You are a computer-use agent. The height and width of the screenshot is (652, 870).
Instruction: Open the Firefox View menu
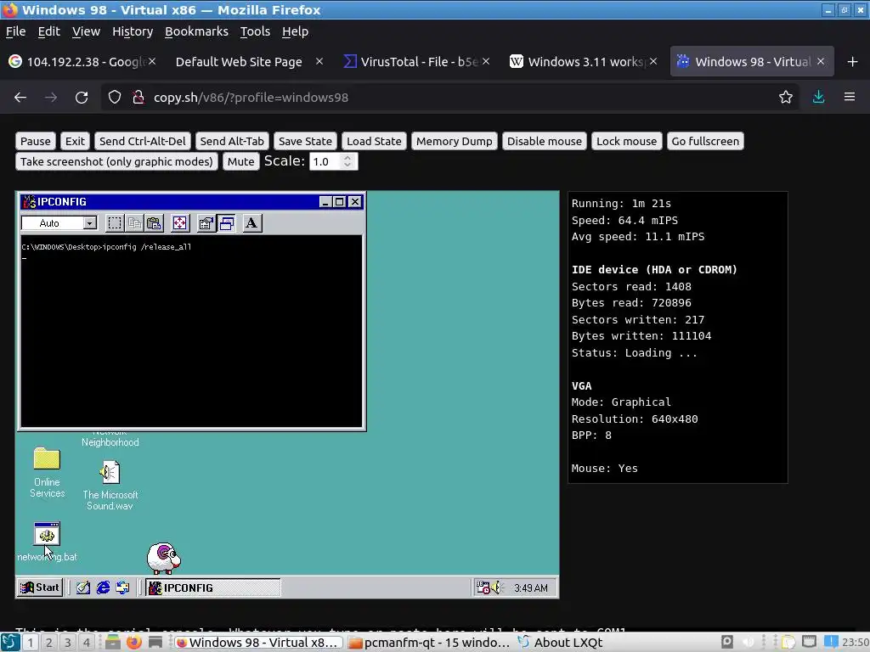tap(86, 31)
